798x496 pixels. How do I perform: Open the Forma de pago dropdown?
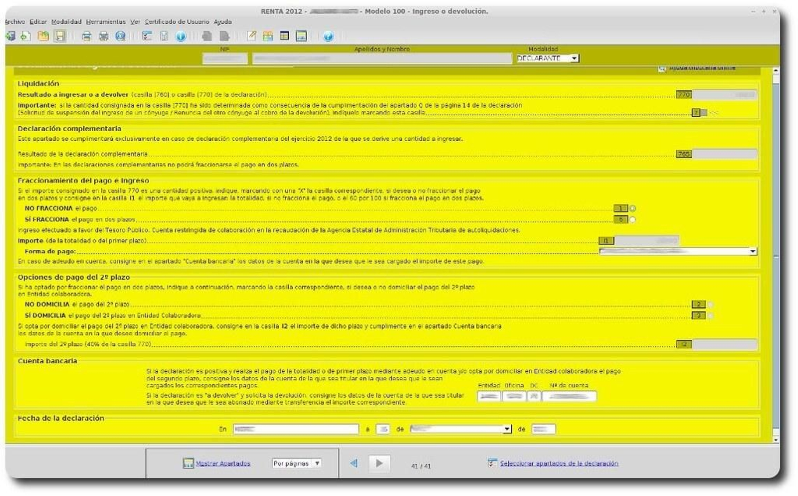click(x=752, y=251)
